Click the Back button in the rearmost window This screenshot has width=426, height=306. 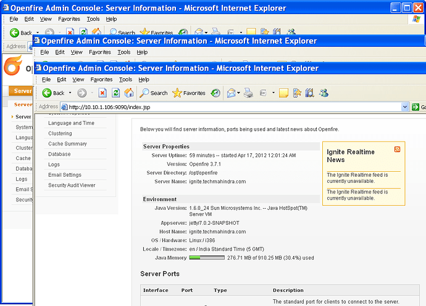[20, 33]
